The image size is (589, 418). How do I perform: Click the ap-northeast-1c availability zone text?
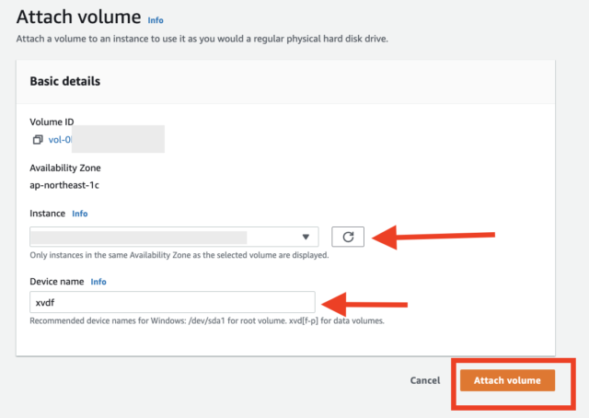64,185
